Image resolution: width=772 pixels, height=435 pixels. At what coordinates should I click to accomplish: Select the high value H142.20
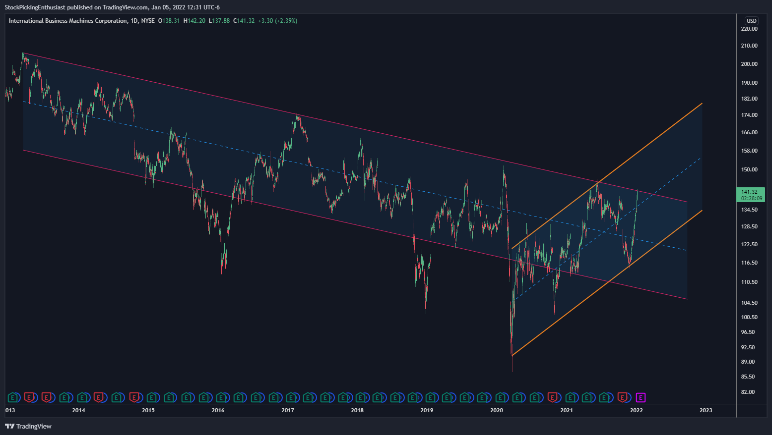tap(194, 21)
